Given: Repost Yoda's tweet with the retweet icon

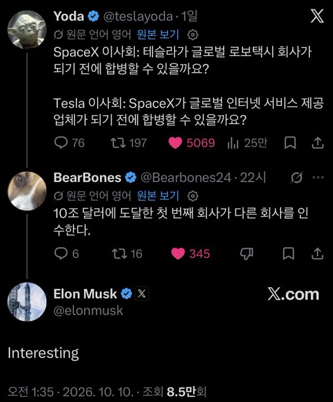Looking at the screenshot, I should click(x=118, y=143).
